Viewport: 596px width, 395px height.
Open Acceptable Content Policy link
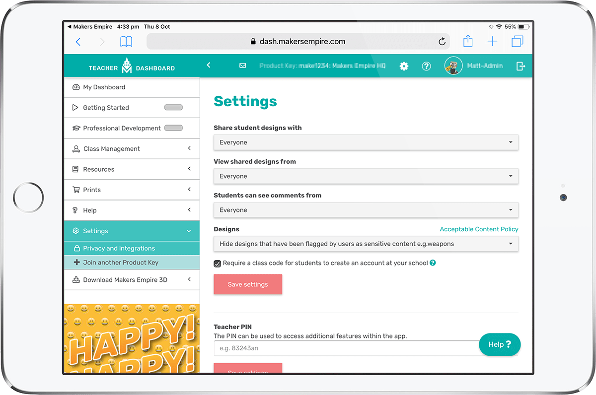[479, 229]
